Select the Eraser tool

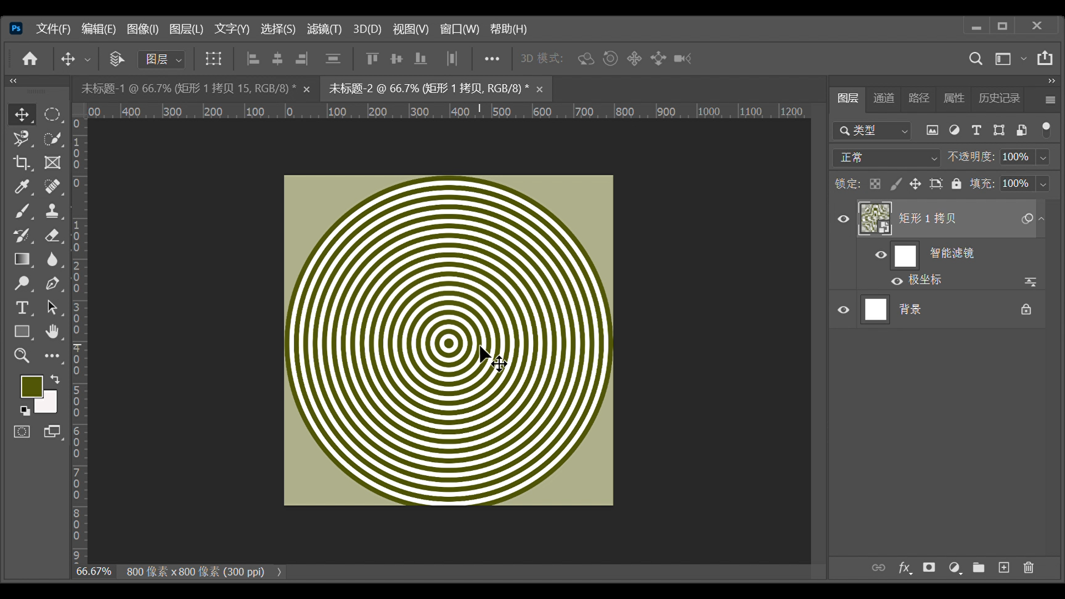(x=52, y=235)
